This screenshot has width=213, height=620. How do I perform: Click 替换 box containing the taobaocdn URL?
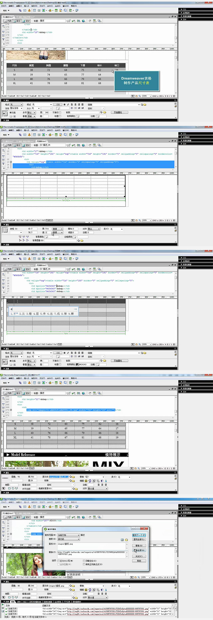pos(93,554)
